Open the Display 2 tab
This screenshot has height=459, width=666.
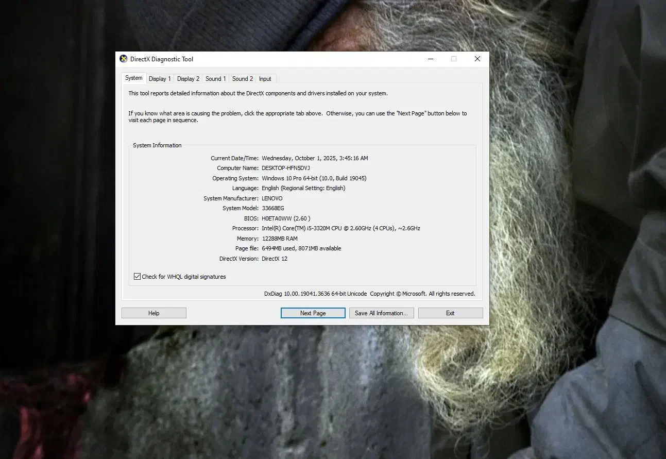(188, 79)
